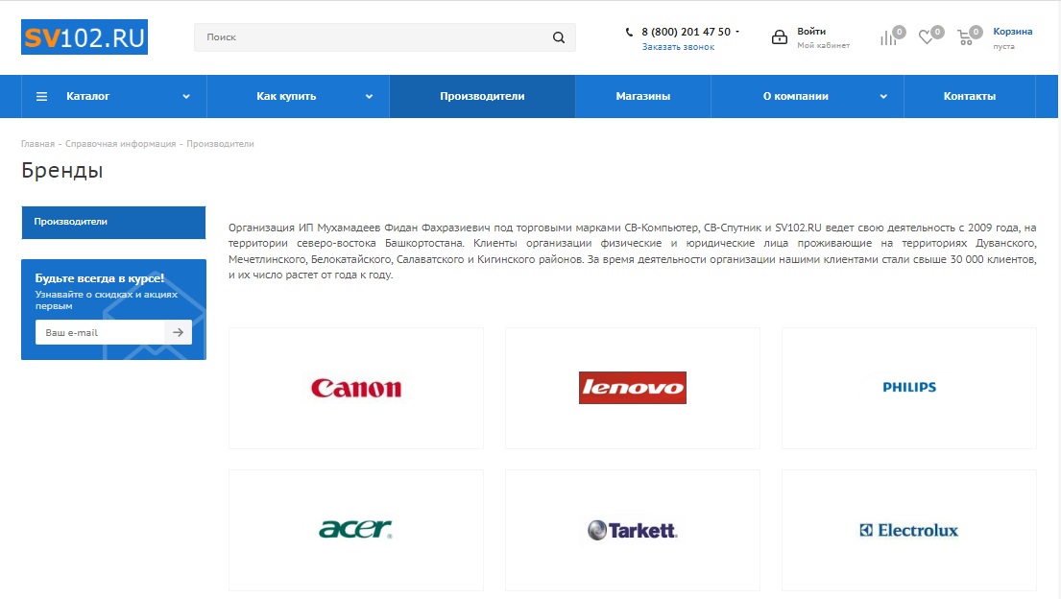Open the Canon brand logo
Viewport: 1061px width, 599px height.
point(356,388)
